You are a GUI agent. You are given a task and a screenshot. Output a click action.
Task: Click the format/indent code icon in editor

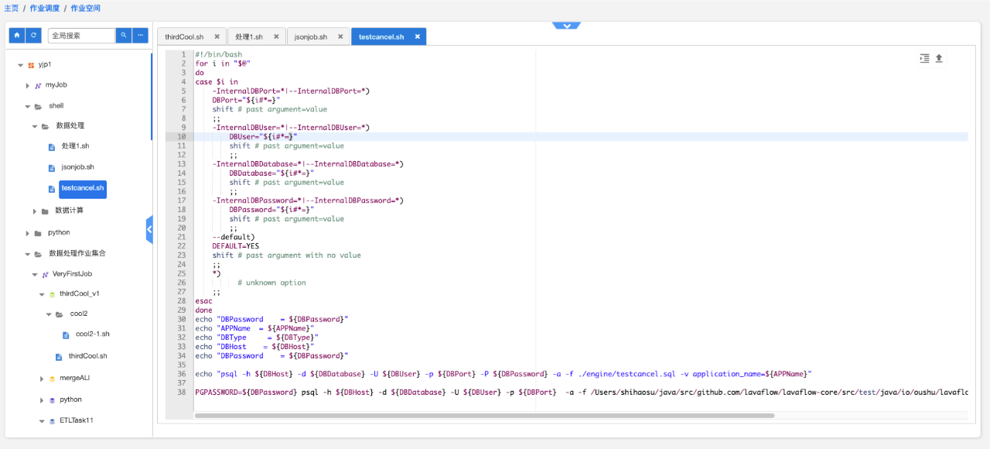[924, 58]
